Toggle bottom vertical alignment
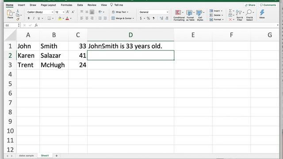283x159 pixels. (x=92, y=12)
